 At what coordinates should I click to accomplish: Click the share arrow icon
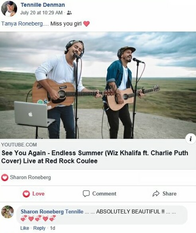[156, 194]
